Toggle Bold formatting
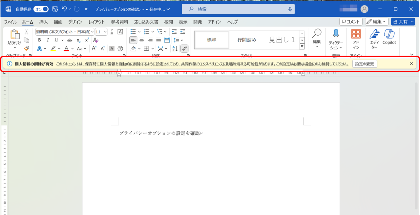 (x=39, y=40)
